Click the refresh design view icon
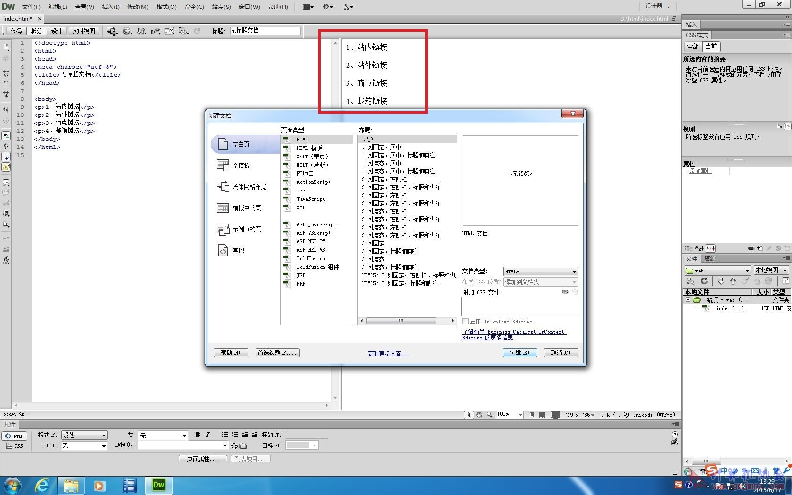The width and height of the screenshot is (792, 495). tap(197, 31)
